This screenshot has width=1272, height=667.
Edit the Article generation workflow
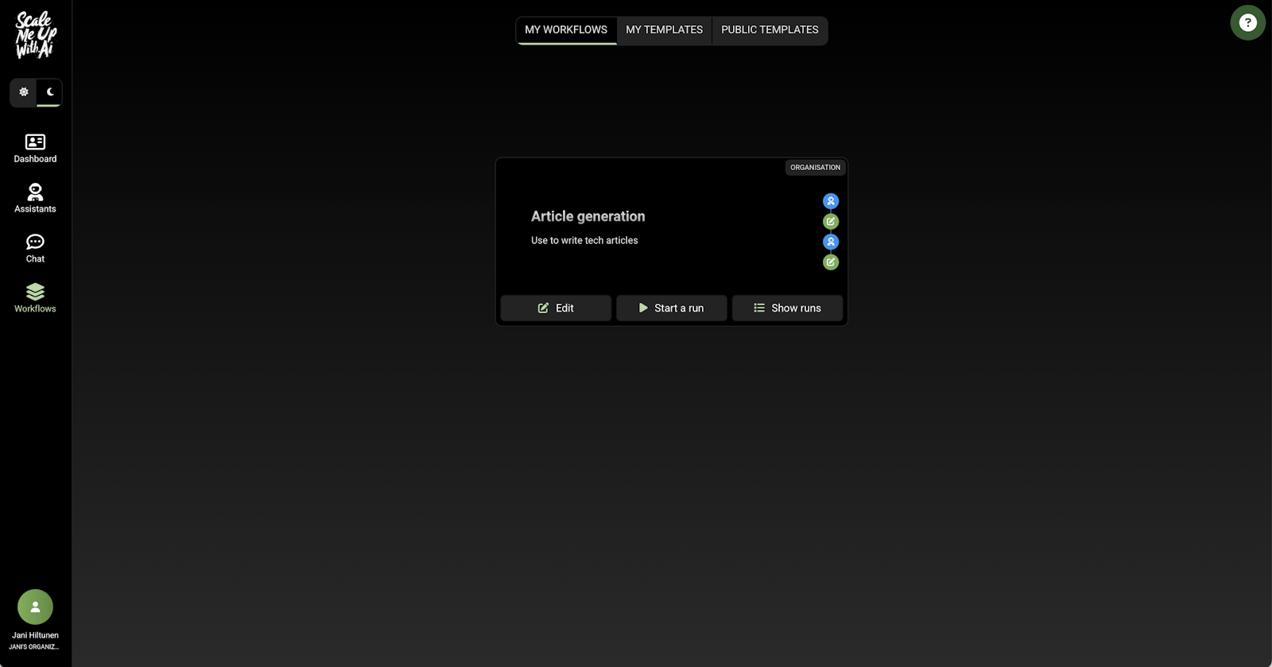point(556,308)
